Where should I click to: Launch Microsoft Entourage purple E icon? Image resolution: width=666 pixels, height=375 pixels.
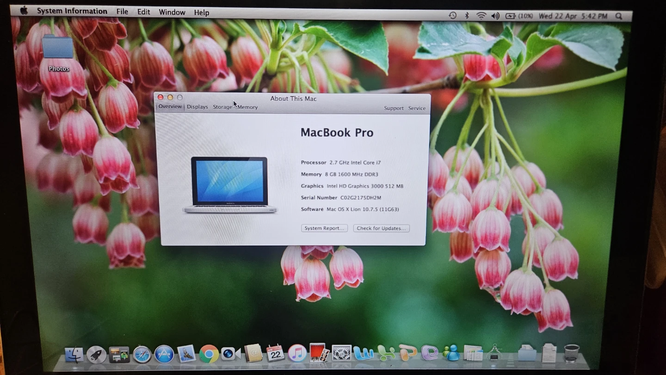[x=430, y=353]
